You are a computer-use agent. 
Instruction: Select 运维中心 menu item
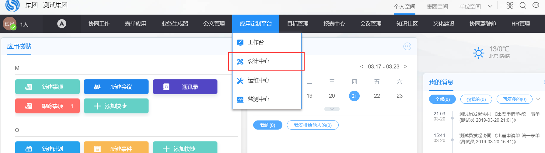[x=258, y=80]
